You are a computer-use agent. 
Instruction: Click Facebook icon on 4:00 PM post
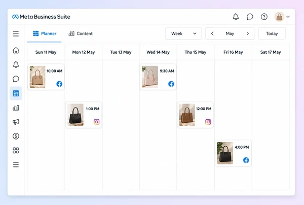tap(246, 160)
